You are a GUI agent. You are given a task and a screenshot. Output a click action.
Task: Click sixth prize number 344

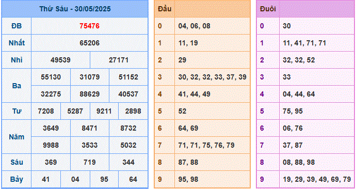click(x=128, y=162)
